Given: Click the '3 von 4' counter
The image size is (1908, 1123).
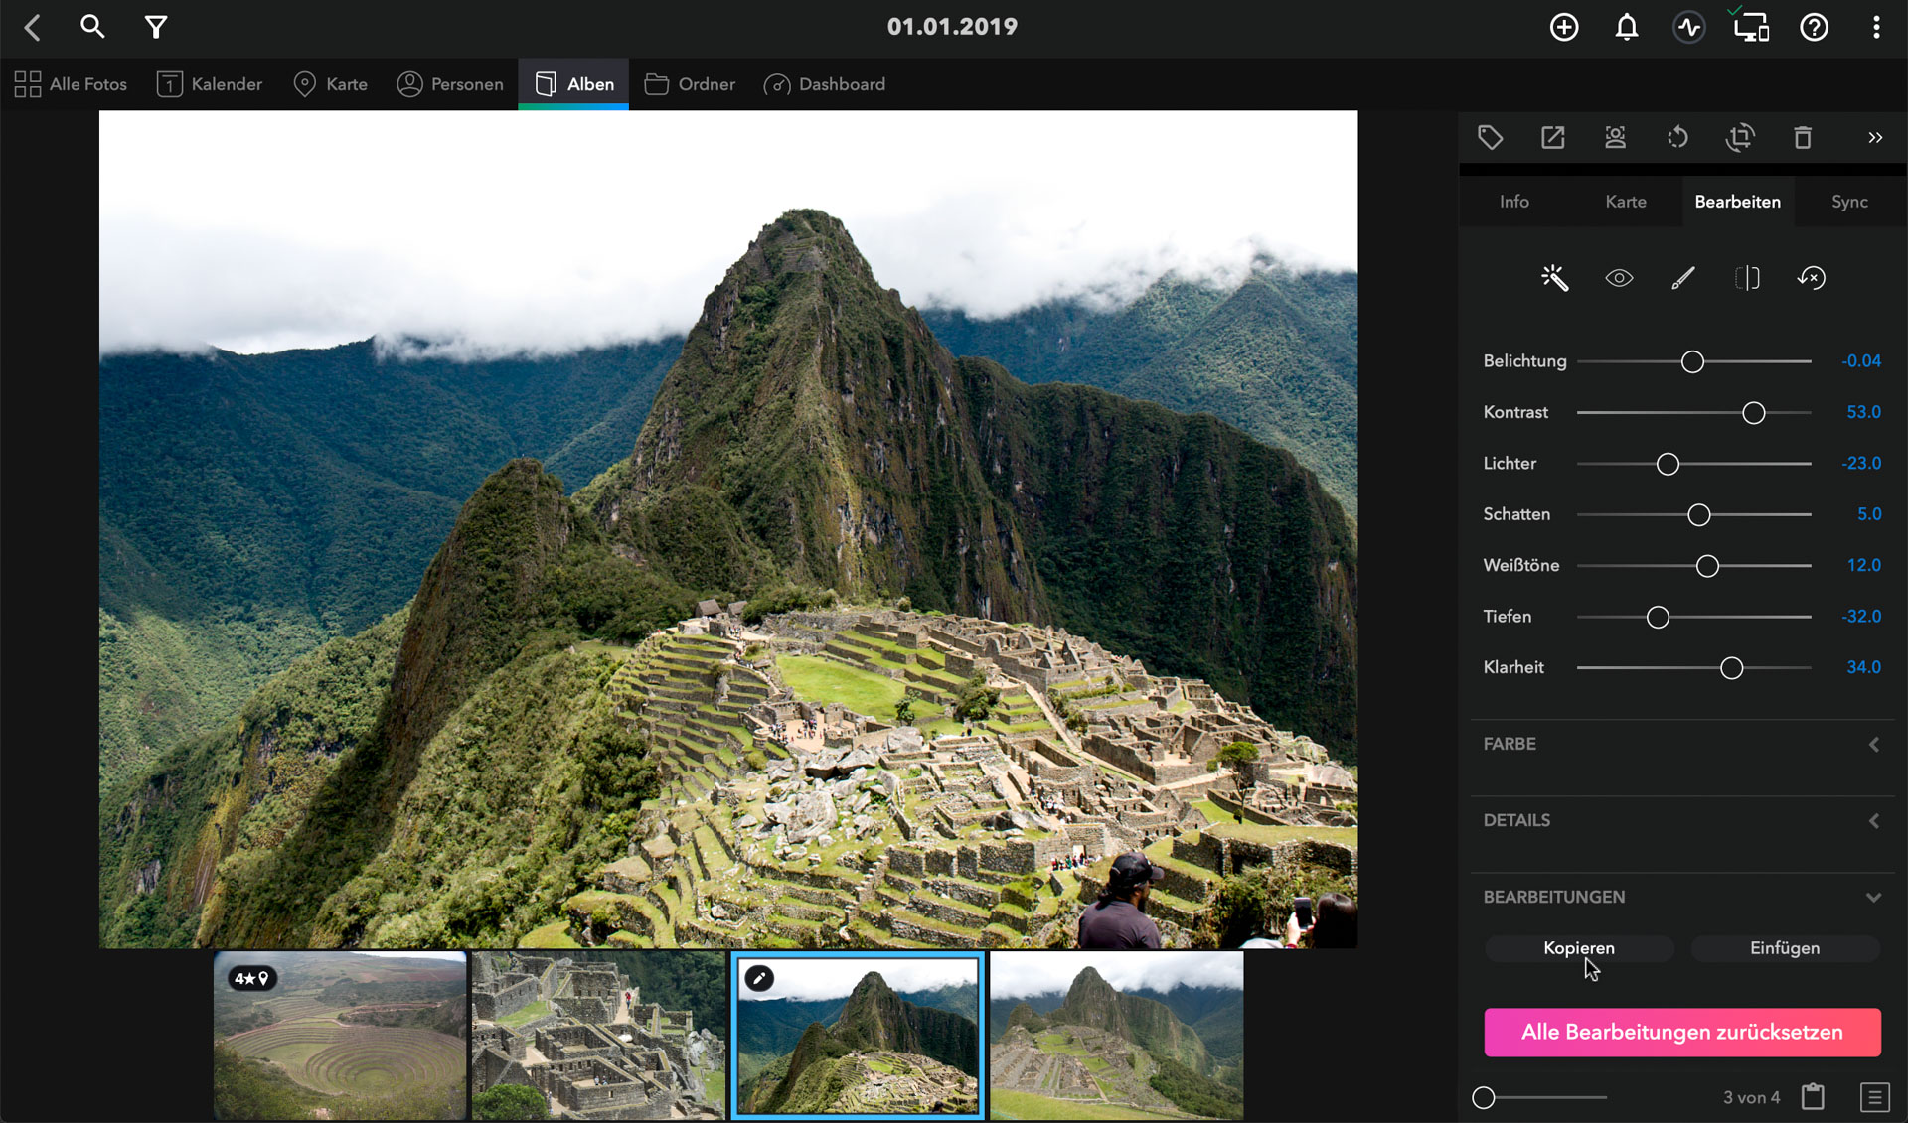Looking at the screenshot, I should click(x=1751, y=1097).
